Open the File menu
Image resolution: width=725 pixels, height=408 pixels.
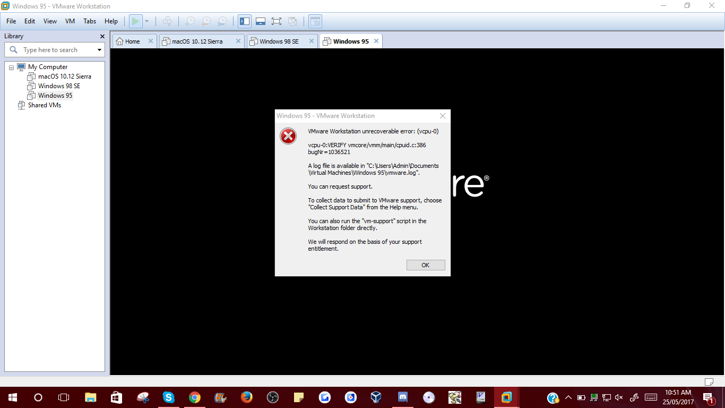pyautogui.click(x=11, y=21)
